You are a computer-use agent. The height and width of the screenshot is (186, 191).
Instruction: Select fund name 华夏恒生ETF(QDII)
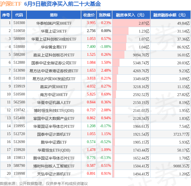click(x=54, y=150)
